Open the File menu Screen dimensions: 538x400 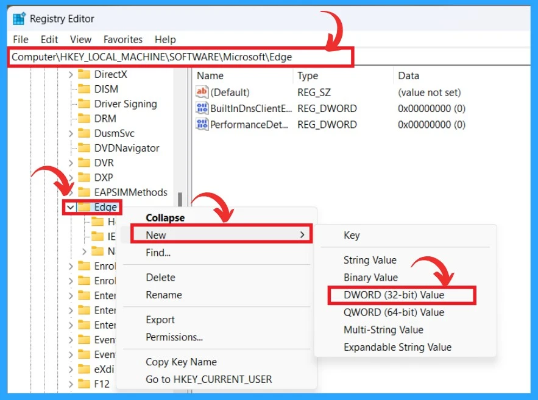[21, 40]
